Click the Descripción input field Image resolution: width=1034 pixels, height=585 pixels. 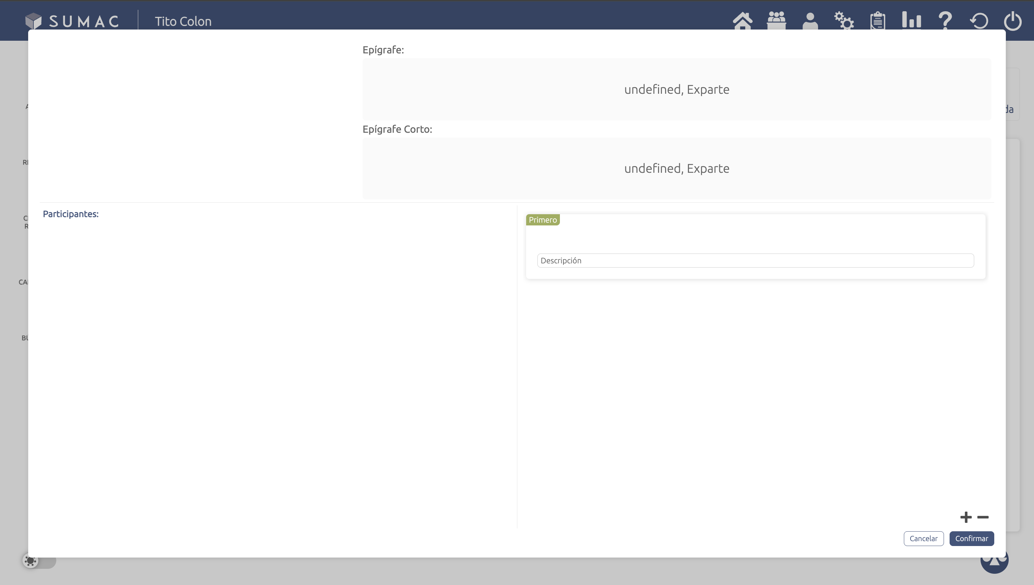(755, 260)
